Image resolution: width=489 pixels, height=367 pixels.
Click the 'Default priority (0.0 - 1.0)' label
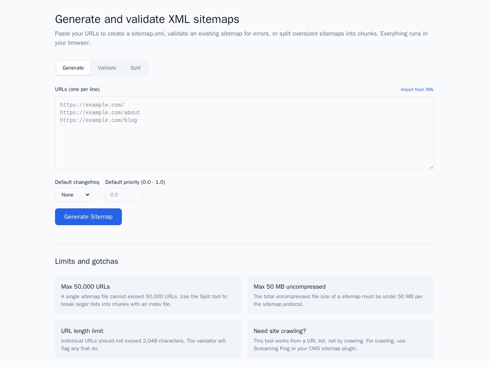click(x=135, y=182)
